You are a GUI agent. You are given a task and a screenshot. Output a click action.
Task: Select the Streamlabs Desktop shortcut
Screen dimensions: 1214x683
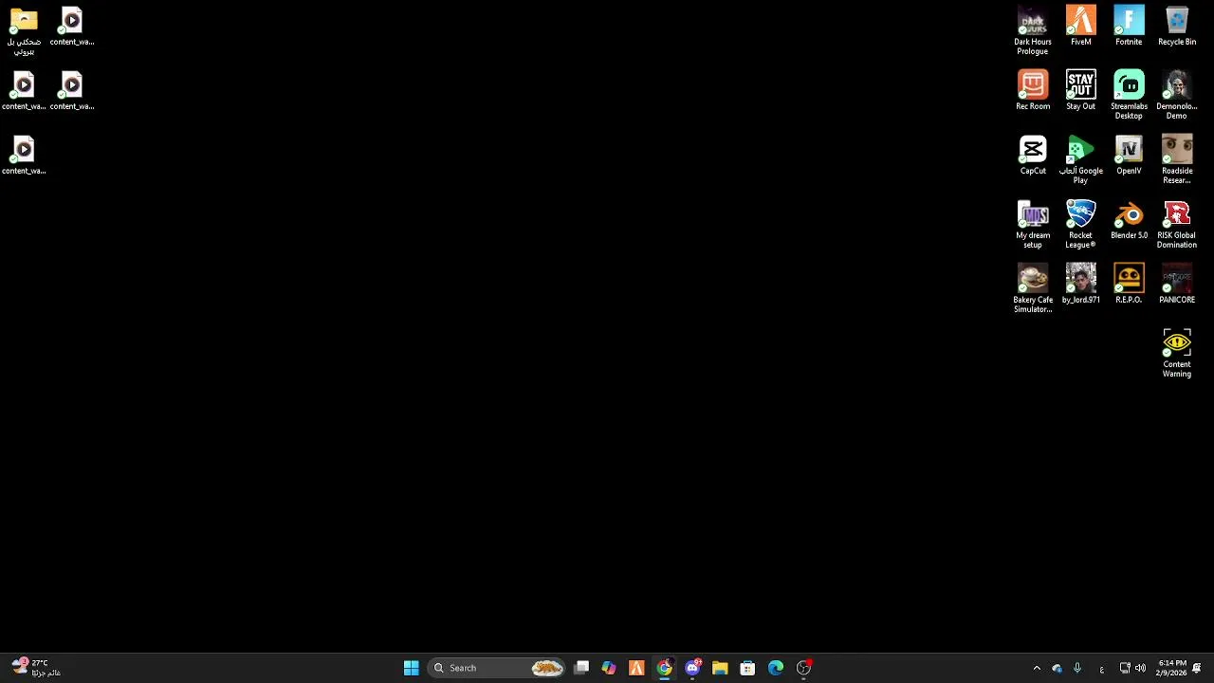pos(1129,95)
